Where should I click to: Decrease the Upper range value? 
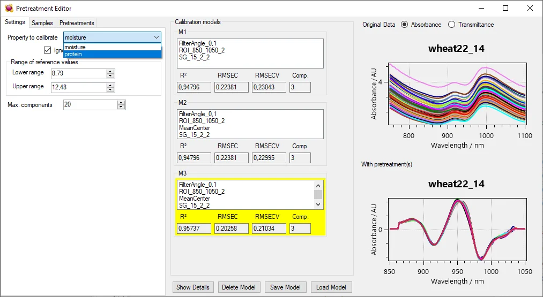[x=110, y=89]
